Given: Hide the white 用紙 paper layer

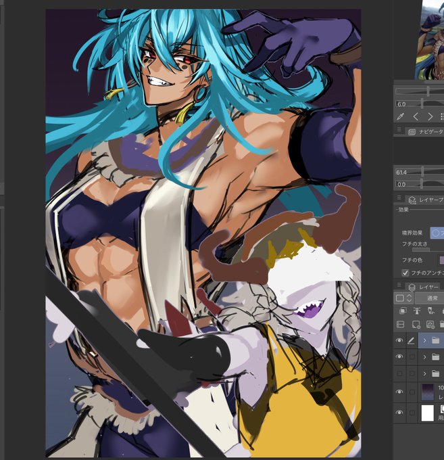Looking at the screenshot, I should (399, 413).
